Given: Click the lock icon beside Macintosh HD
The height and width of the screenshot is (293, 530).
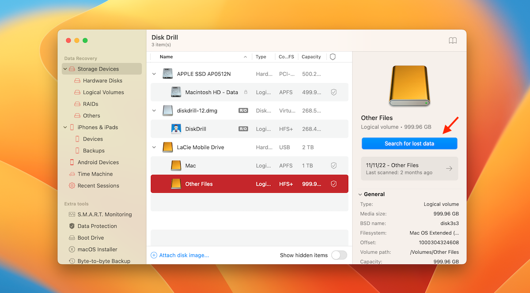Looking at the screenshot, I should click(x=246, y=92).
